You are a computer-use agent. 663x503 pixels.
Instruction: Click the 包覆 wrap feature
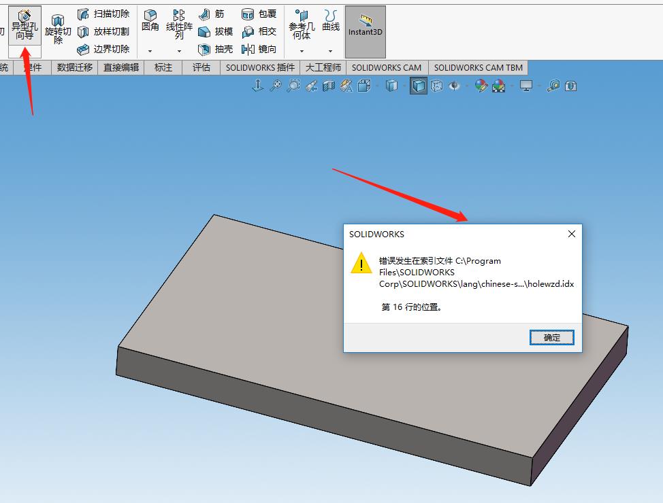point(259,14)
